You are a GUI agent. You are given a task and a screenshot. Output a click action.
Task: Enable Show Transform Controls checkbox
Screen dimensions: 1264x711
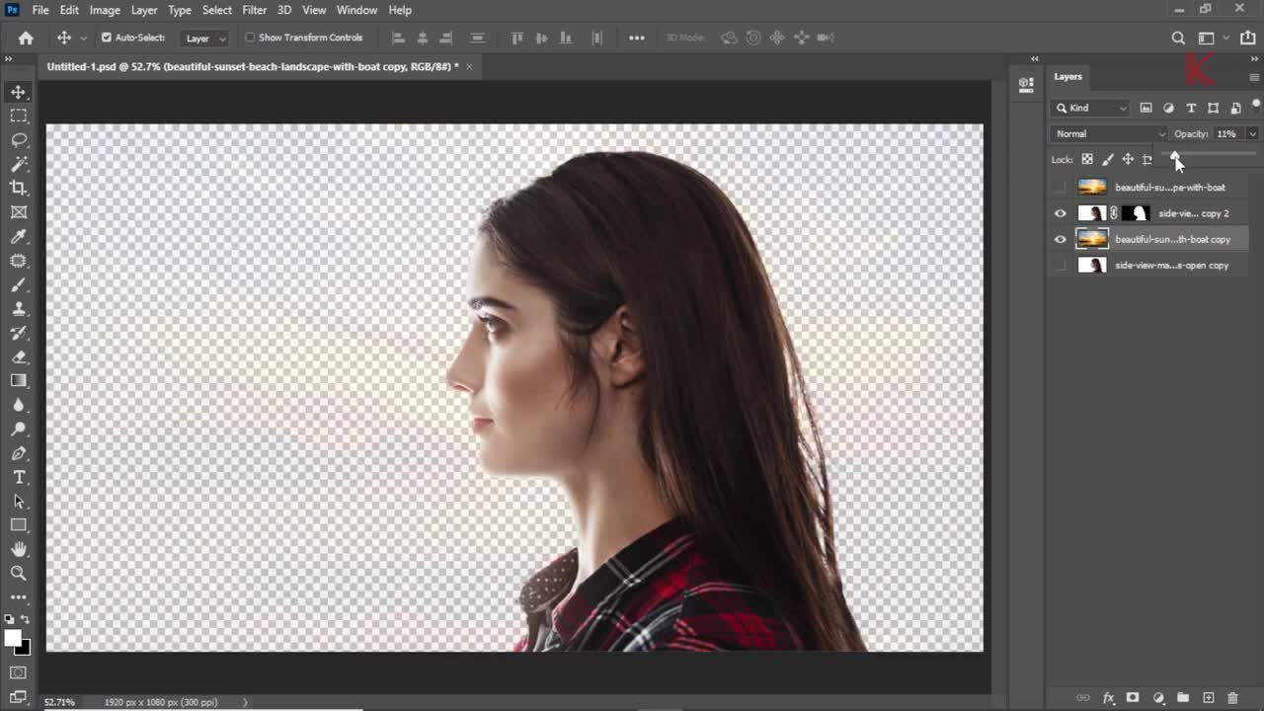pyautogui.click(x=250, y=38)
